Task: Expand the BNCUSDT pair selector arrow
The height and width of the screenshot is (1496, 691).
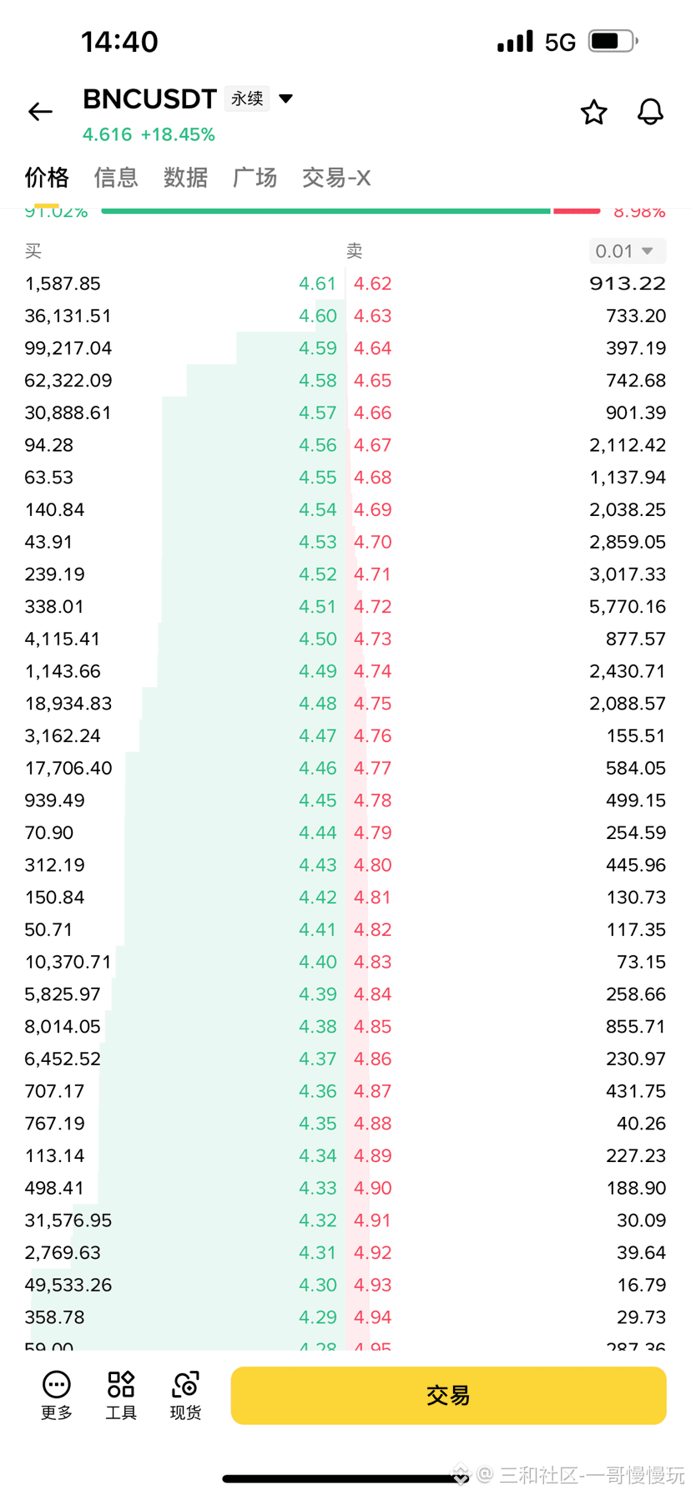Action: tap(285, 99)
